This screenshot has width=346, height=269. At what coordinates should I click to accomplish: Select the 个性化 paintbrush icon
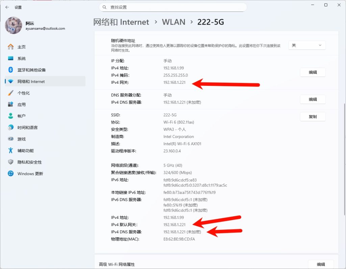click(x=11, y=93)
